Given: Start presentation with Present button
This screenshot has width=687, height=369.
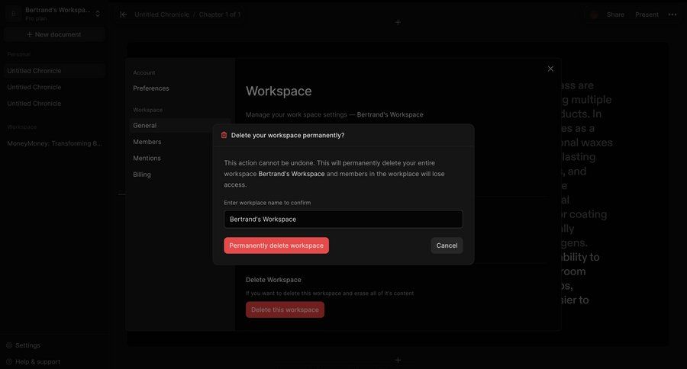Looking at the screenshot, I should click(x=647, y=14).
